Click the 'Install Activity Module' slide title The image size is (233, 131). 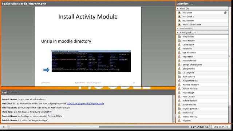pyautogui.click(x=88, y=16)
